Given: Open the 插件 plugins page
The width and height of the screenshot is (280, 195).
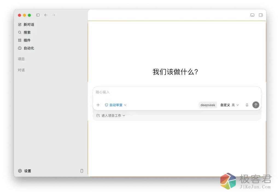Looking at the screenshot, I should (x=24, y=40).
